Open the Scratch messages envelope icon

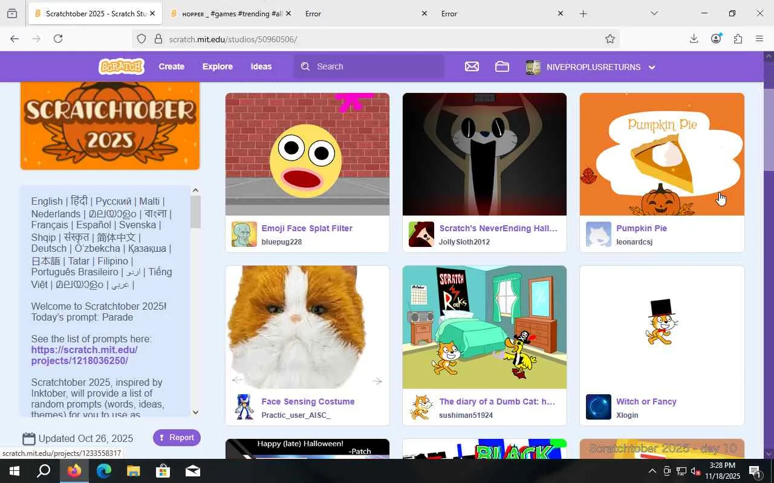472,66
